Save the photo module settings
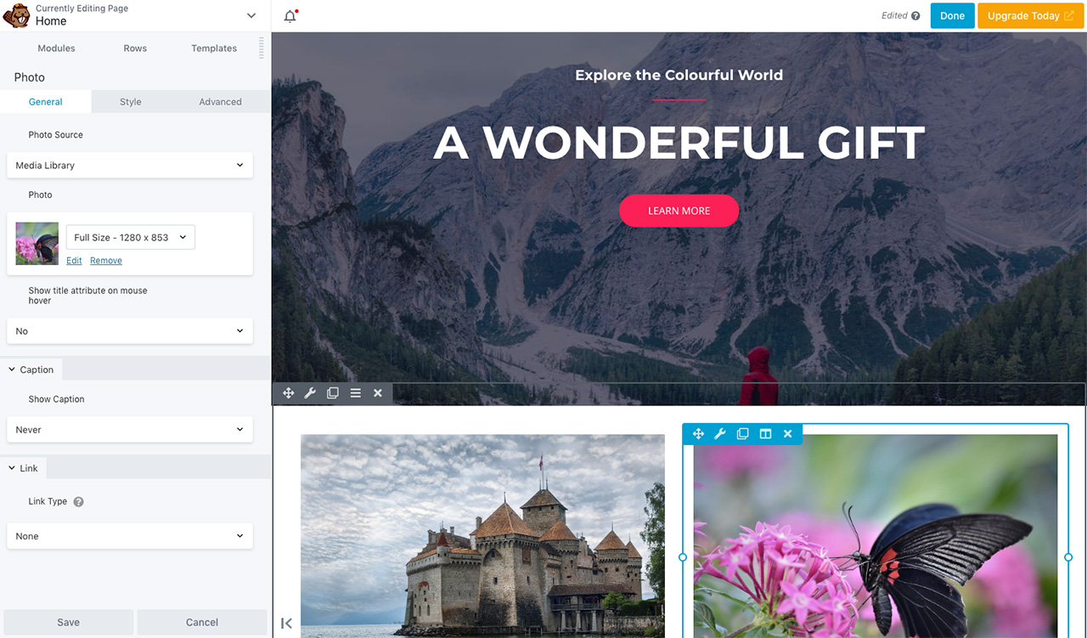Screen dimensions: 1087x638 tap(69, 623)
